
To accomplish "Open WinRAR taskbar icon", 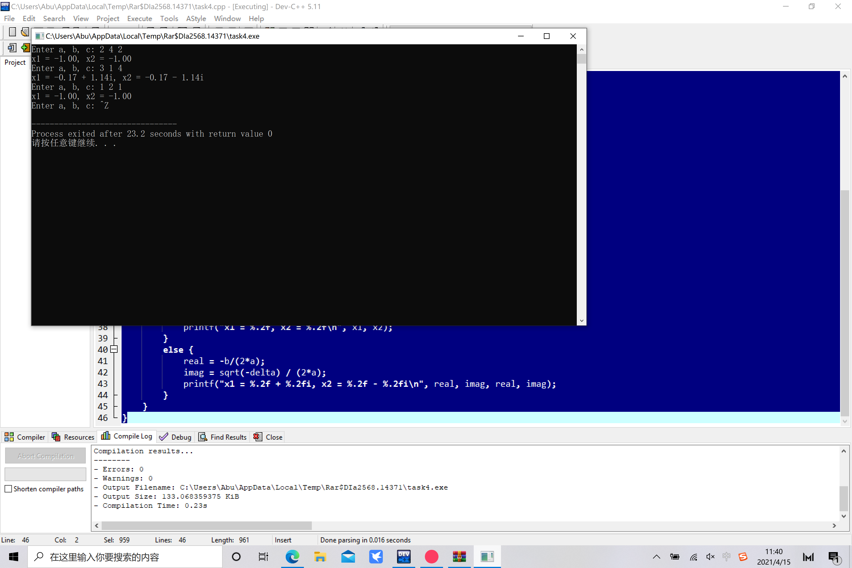I will point(459,556).
